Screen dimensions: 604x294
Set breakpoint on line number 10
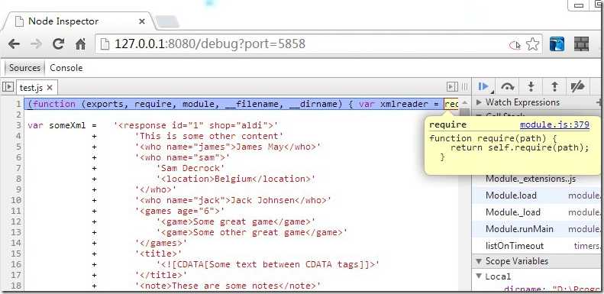point(16,200)
